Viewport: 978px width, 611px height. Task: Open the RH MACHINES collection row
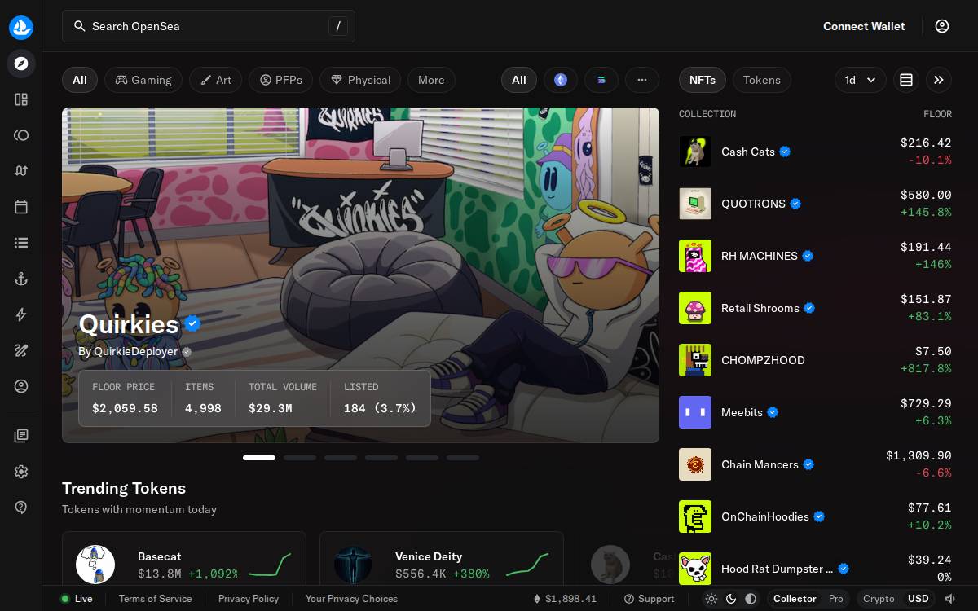[815, 256]
